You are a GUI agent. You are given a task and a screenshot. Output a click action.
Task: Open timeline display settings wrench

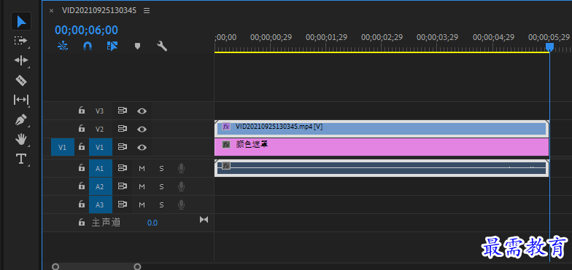tap(162, 47)
